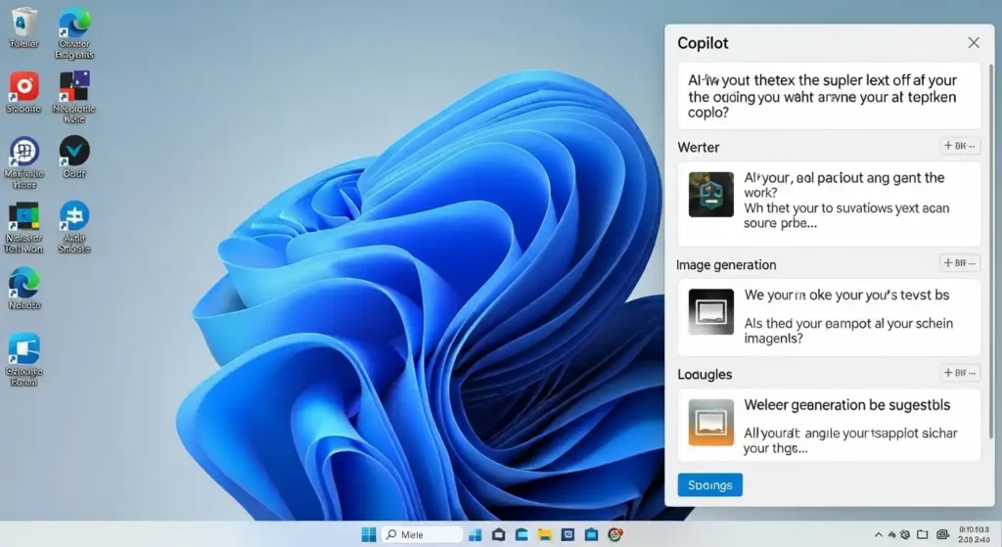This screenshot has height=547, width=1002.
Task: Open the colorful Chrome-like taskbar icon
Action: pyautogui.click(x=615, y=534)
